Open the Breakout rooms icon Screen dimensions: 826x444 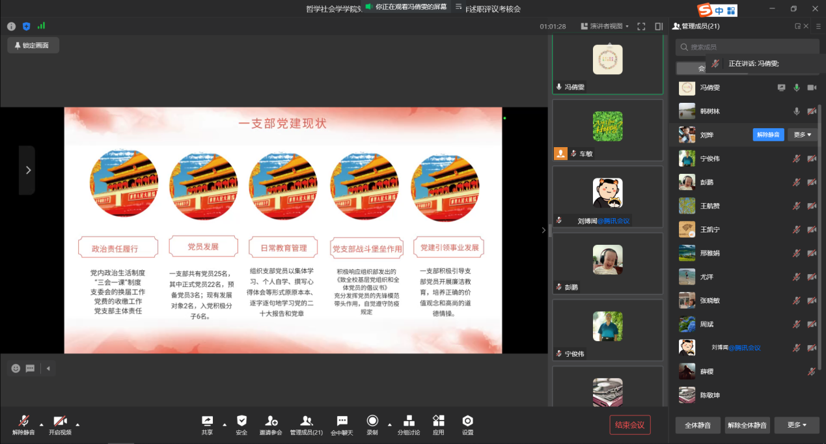click(x=409, y=424)
